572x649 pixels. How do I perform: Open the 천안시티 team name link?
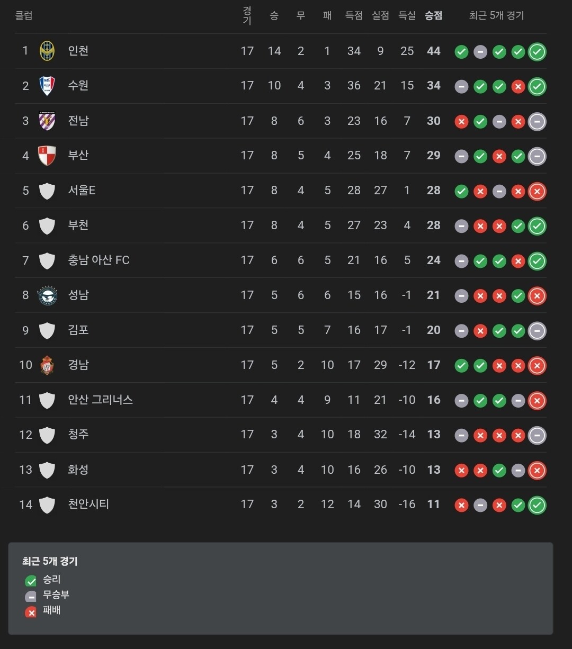pos(88,504)
